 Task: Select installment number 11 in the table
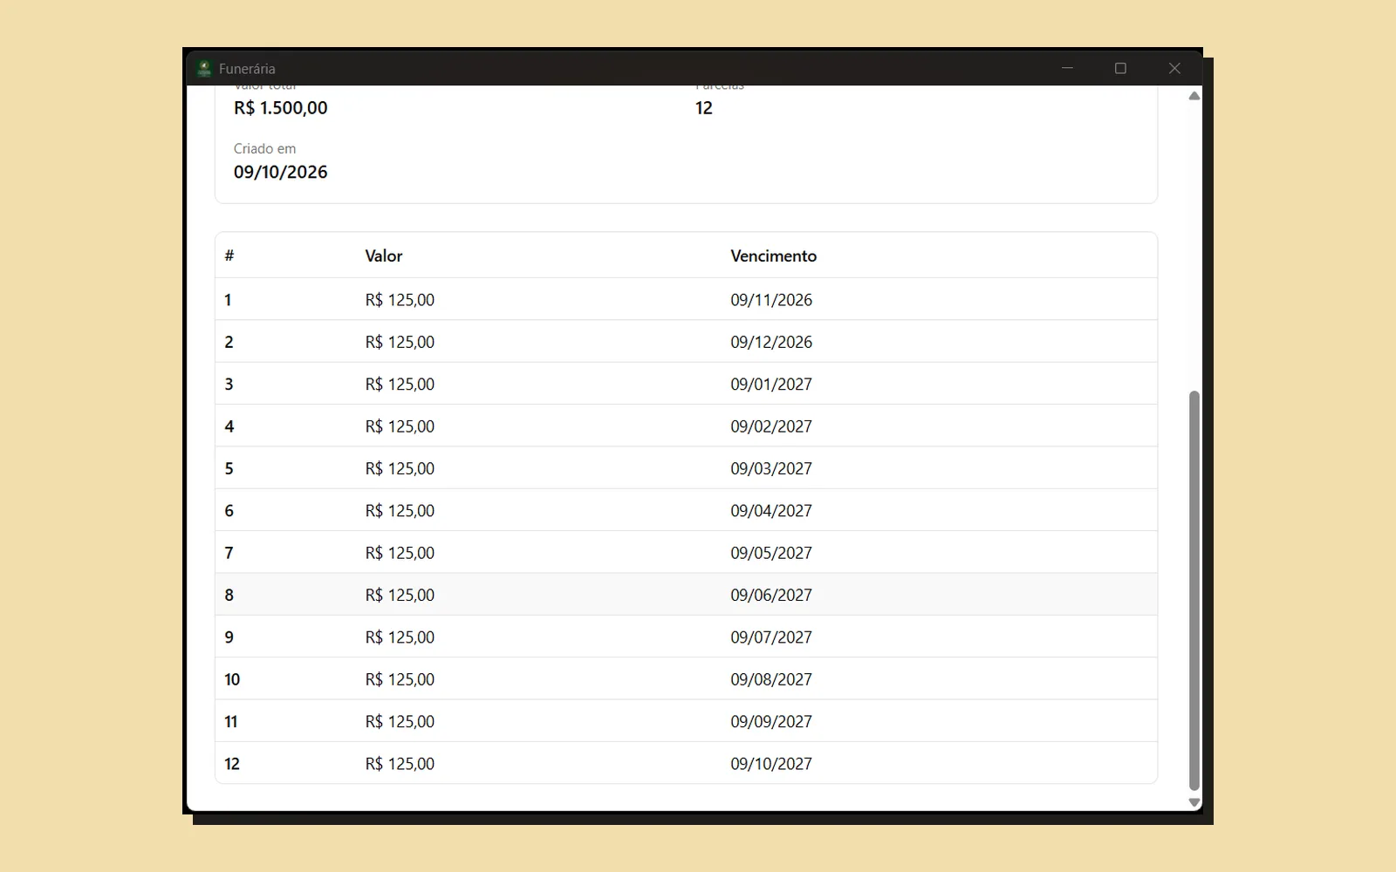[x=231, y=721]
